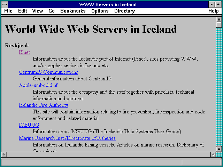Click the status bar progress box

pyautogui.click(x=201, y=162)
